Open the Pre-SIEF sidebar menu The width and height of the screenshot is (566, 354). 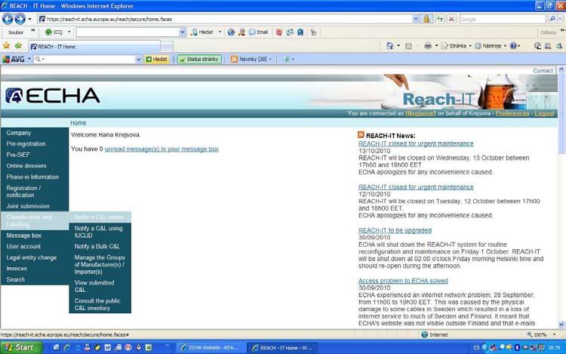35,155
